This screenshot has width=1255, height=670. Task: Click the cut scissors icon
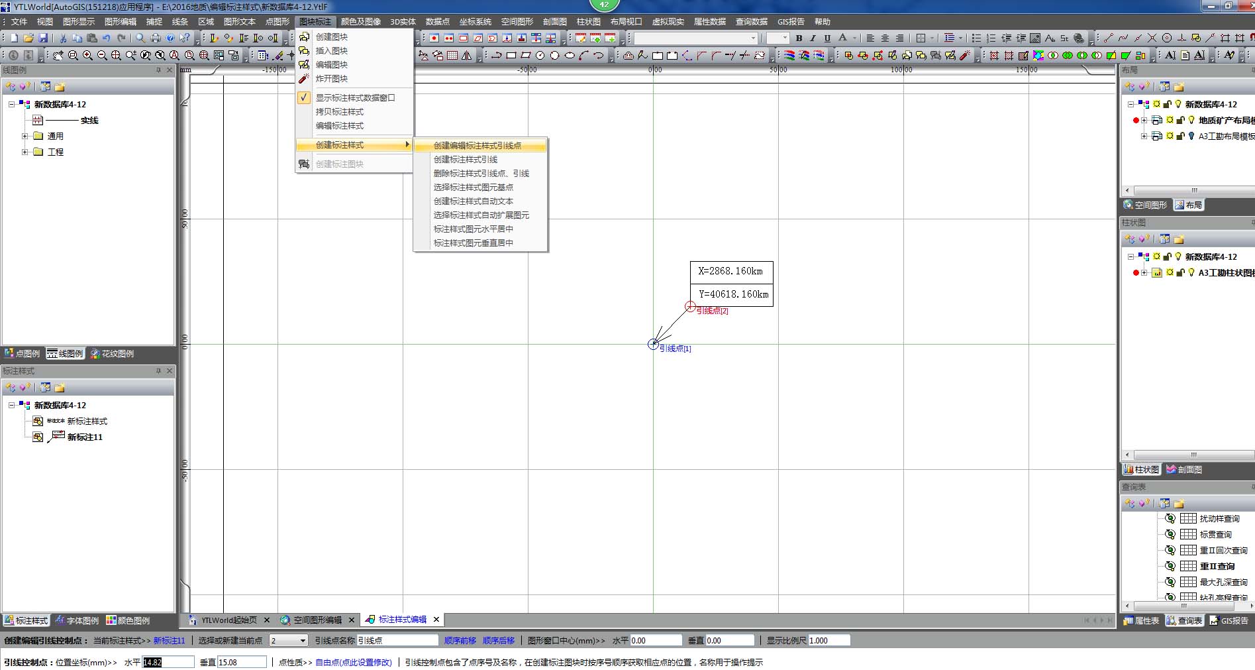[x=63, y=38]
